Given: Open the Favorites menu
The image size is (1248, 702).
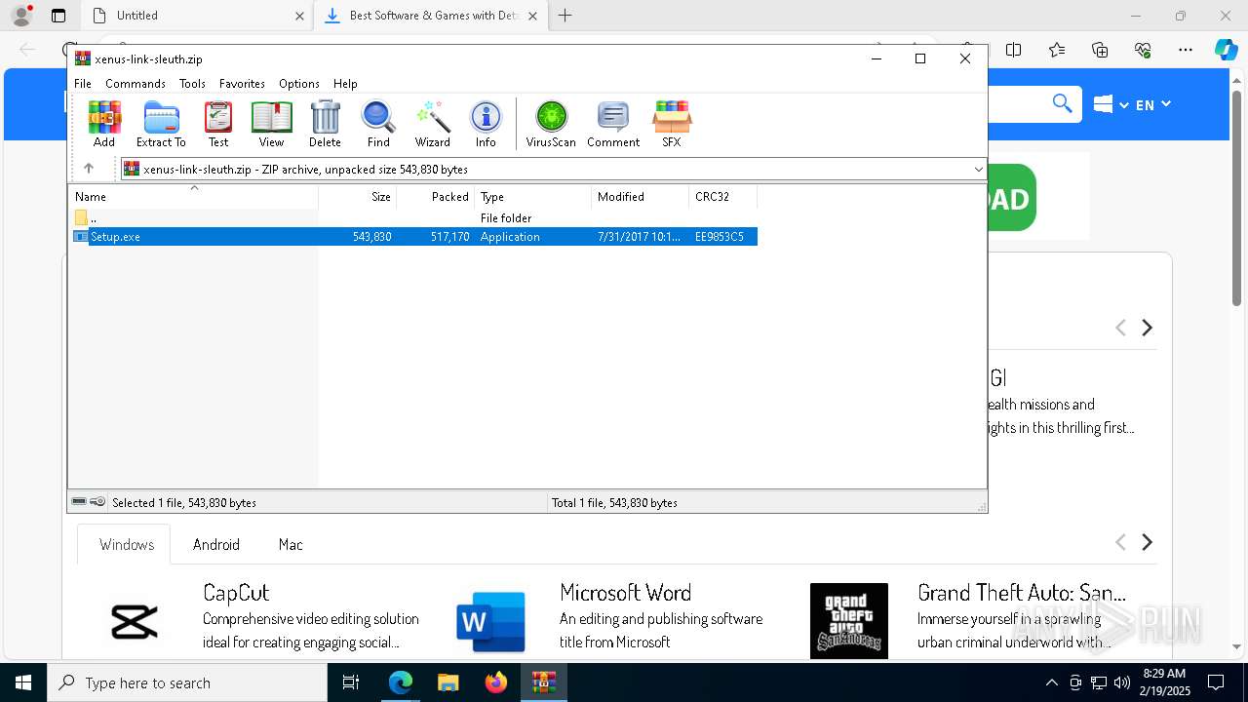Looking at the screenshot, I should point(242,84).
